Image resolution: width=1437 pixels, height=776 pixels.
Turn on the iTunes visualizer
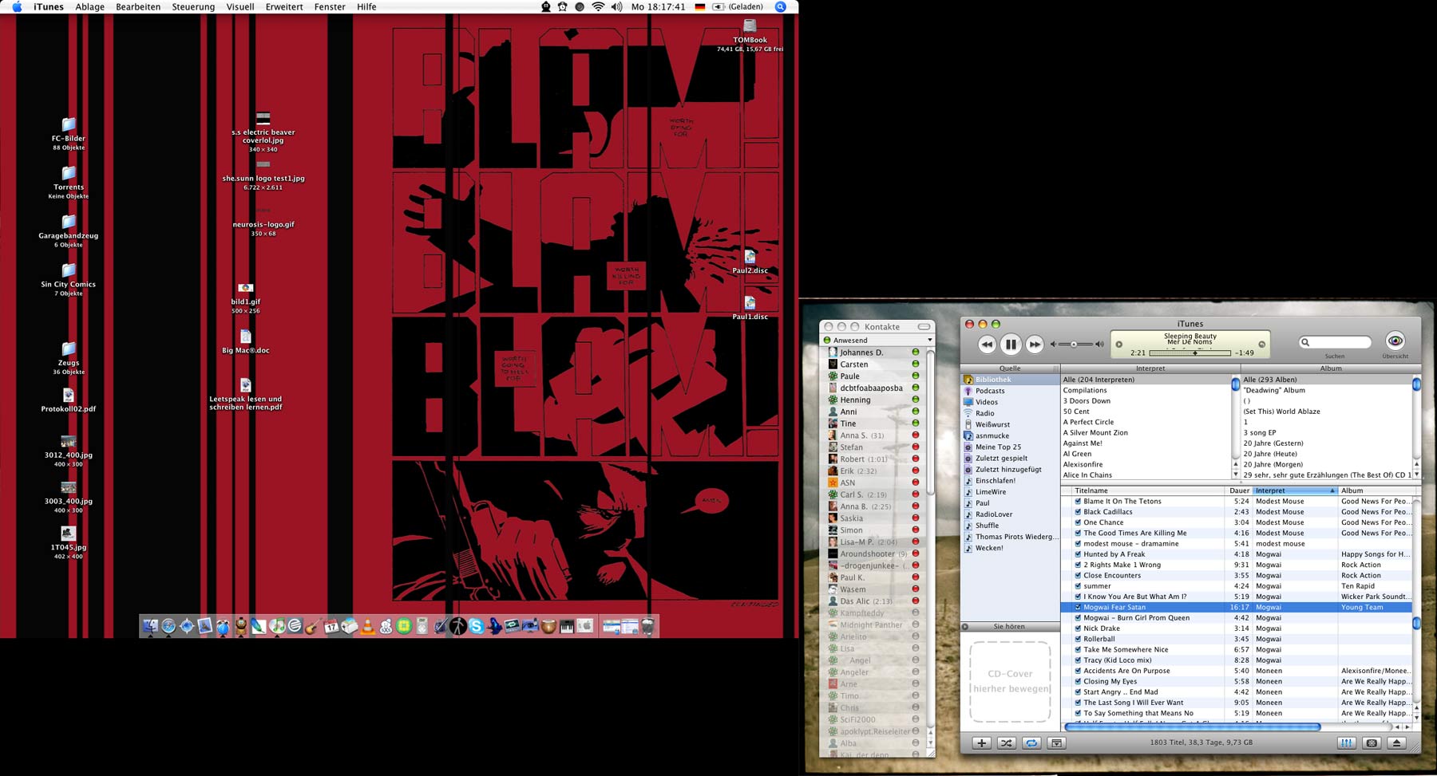click(1372, 743)
